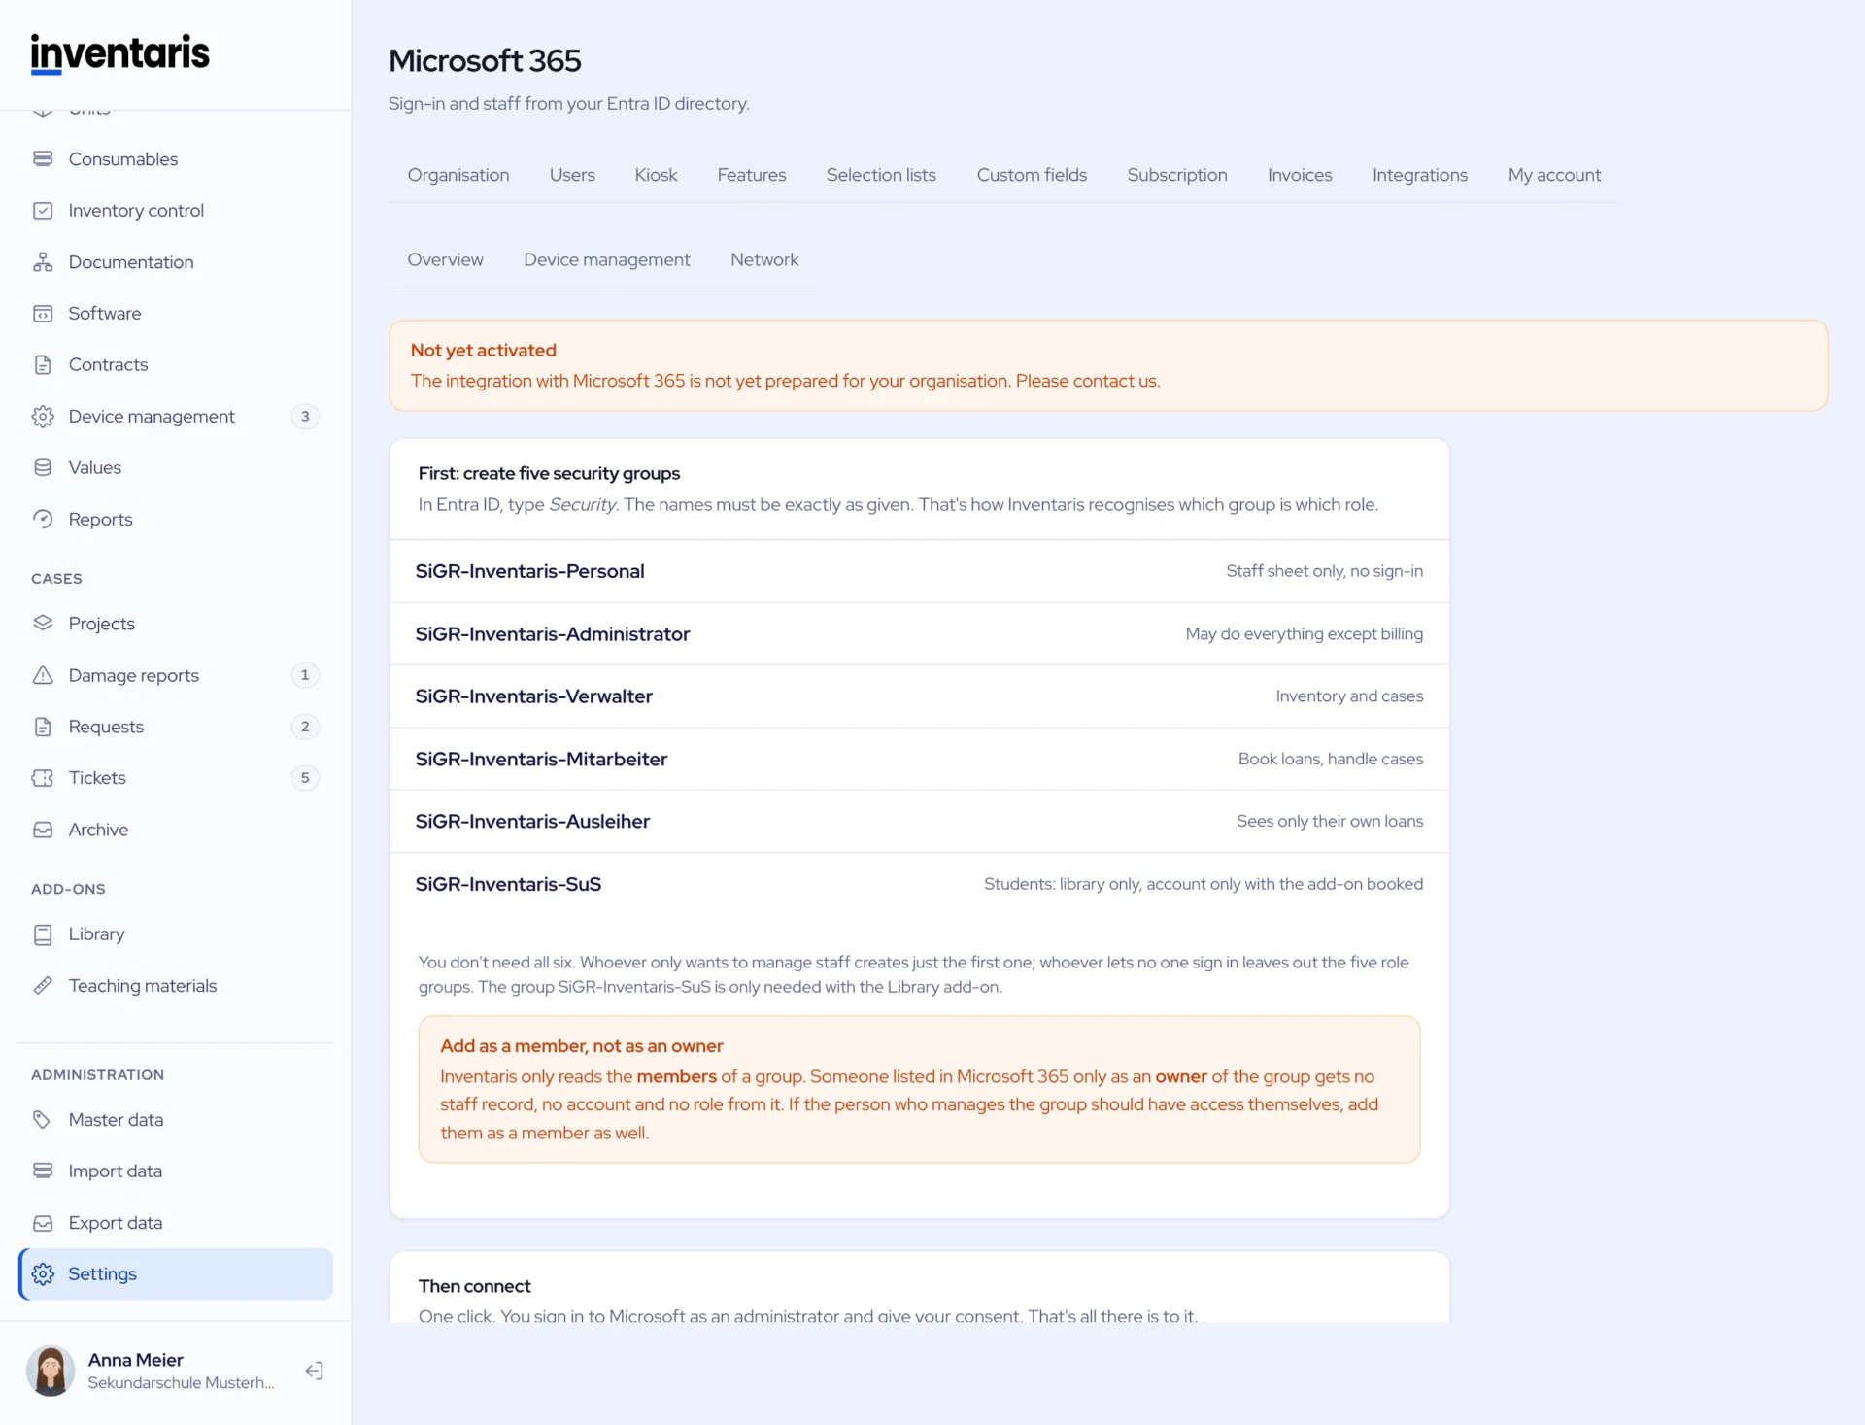Switch to the Network sub-tab

coord(764,259)
